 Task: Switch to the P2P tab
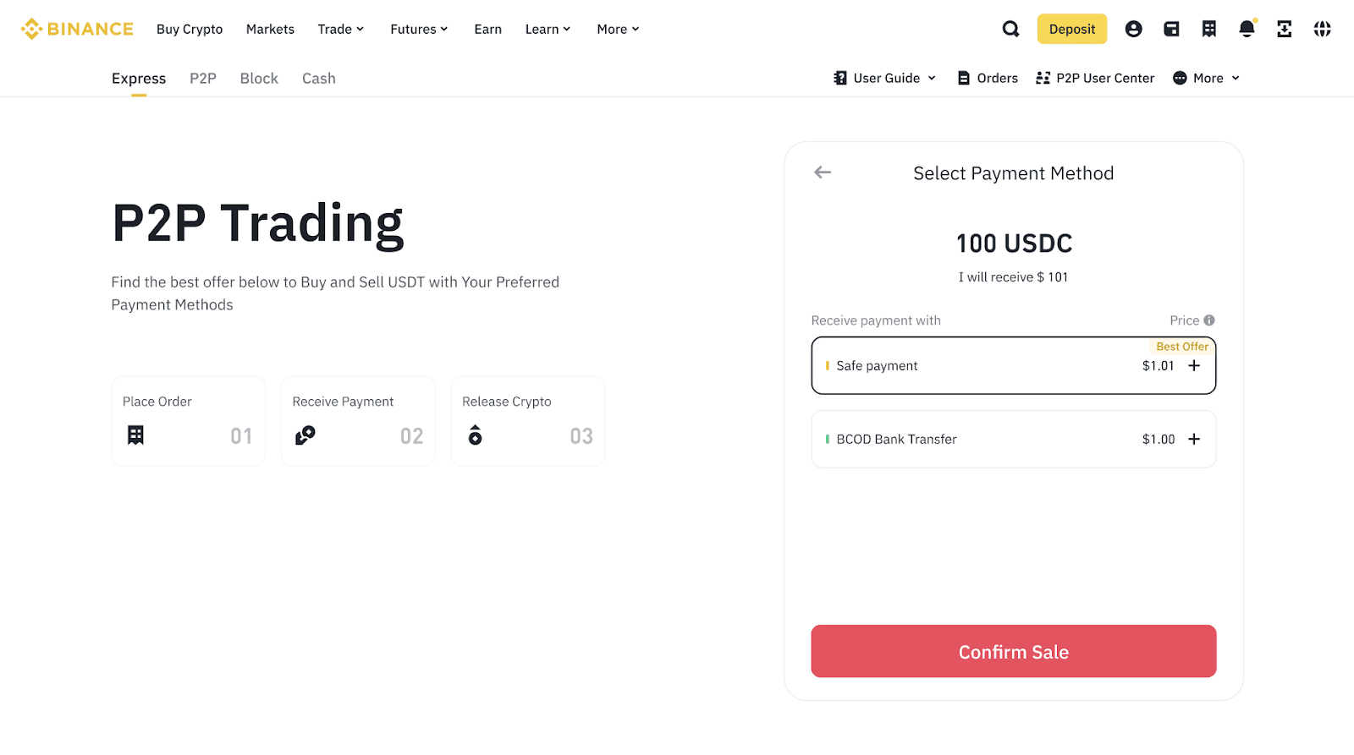click(203, 79)
